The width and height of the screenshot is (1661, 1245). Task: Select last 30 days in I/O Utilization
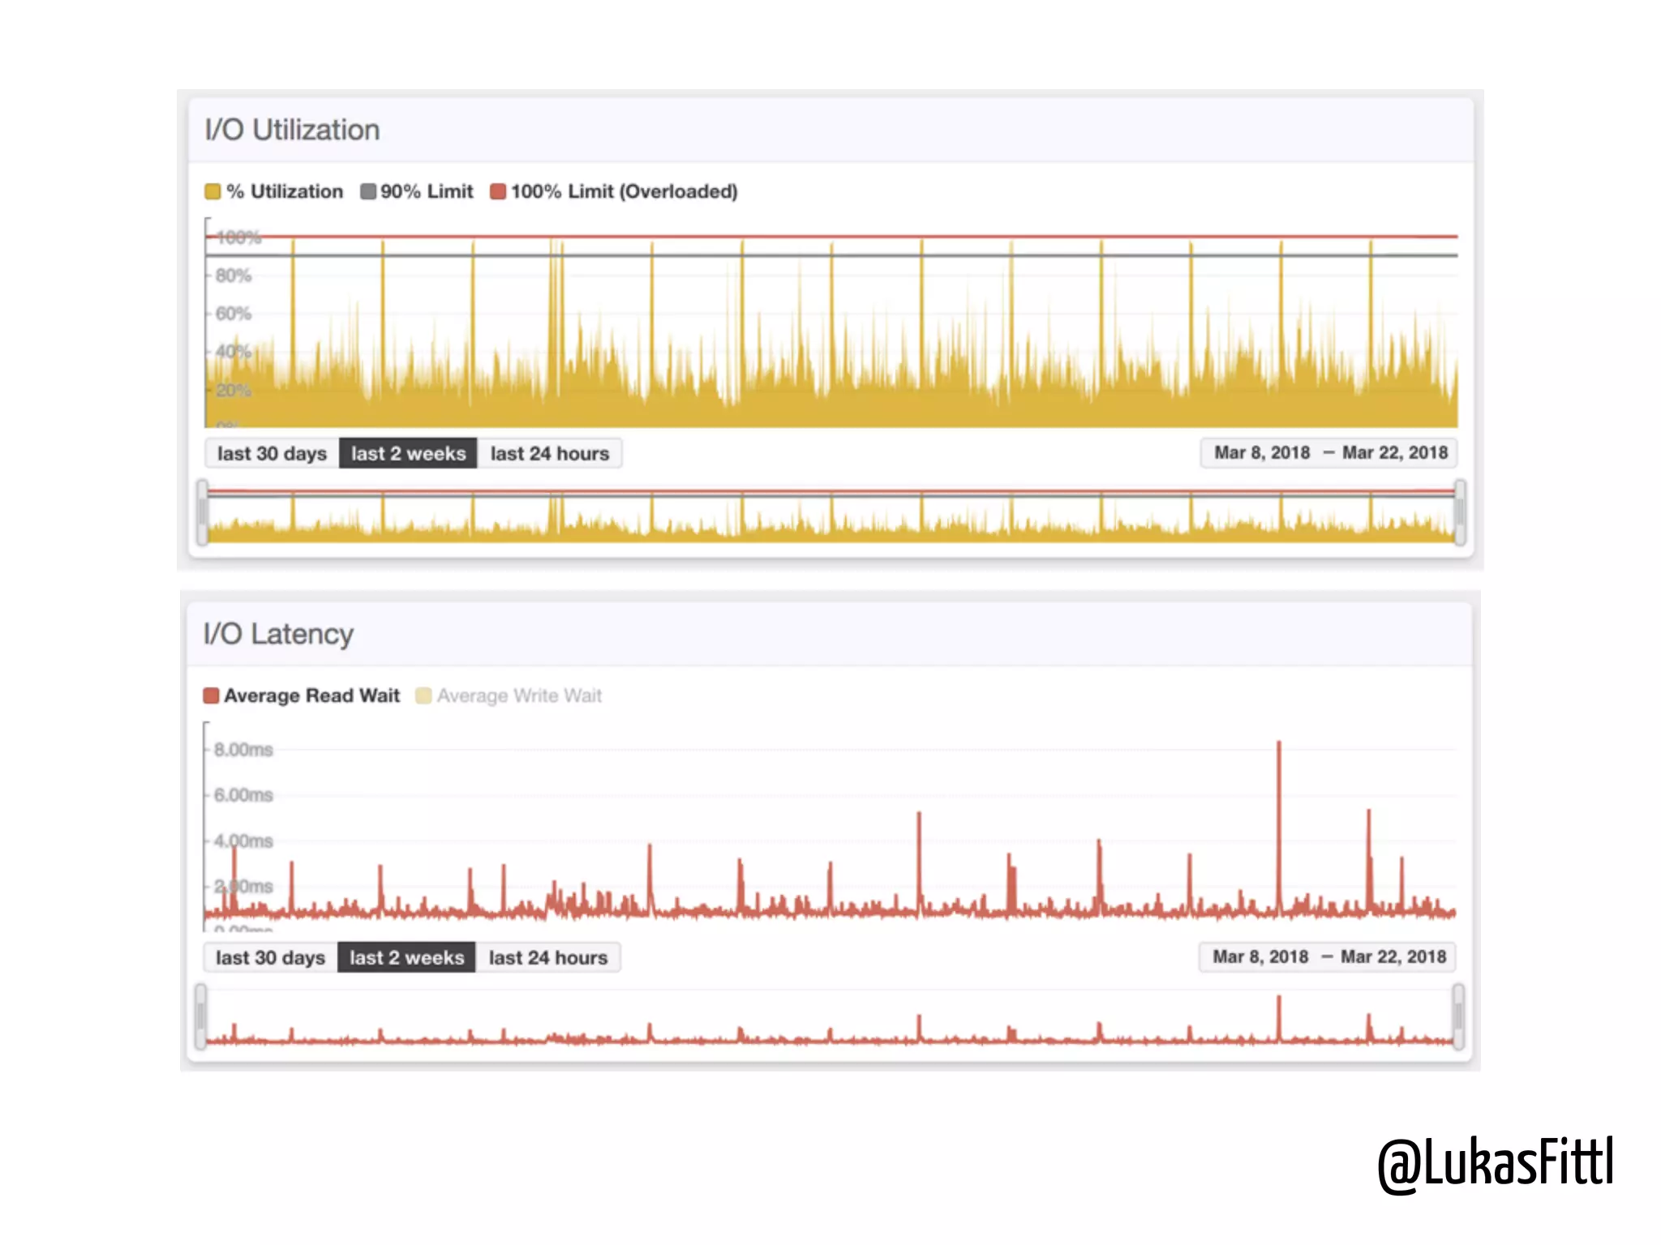click(x=272, y=454)
